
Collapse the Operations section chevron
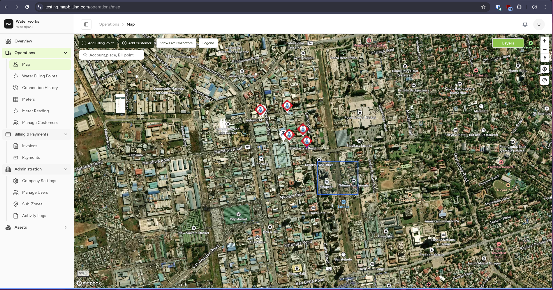pyautogui.click(x=66, y=53)
